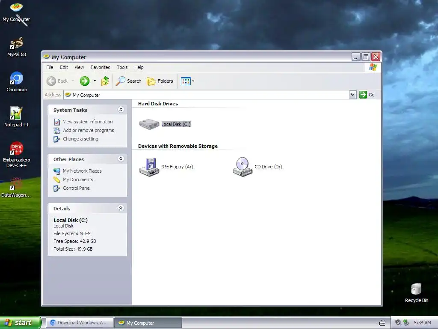Open the Edit menu
Image resolution: width=438 pixels, height=329 pixels.
pyautogui.click(x=64, y=67)
